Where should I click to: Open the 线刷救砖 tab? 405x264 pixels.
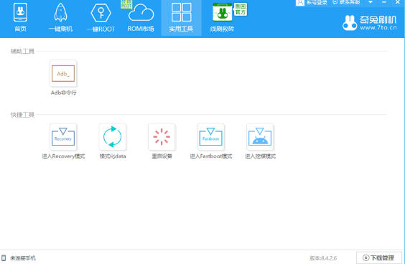(x=222, y=17)
